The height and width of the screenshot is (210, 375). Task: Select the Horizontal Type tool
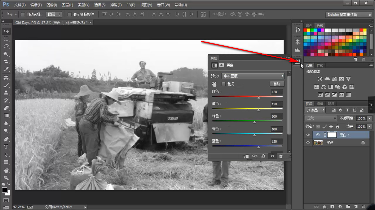click(x=6, y=147)
